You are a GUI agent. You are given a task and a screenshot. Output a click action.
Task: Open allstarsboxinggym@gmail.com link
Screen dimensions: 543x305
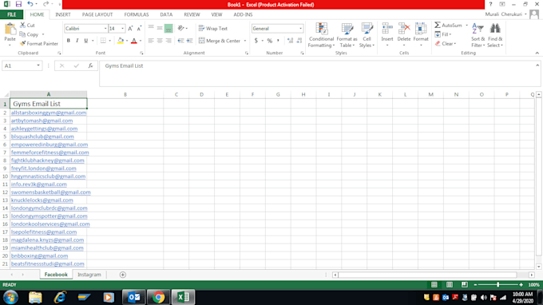(x=49, y=113)
